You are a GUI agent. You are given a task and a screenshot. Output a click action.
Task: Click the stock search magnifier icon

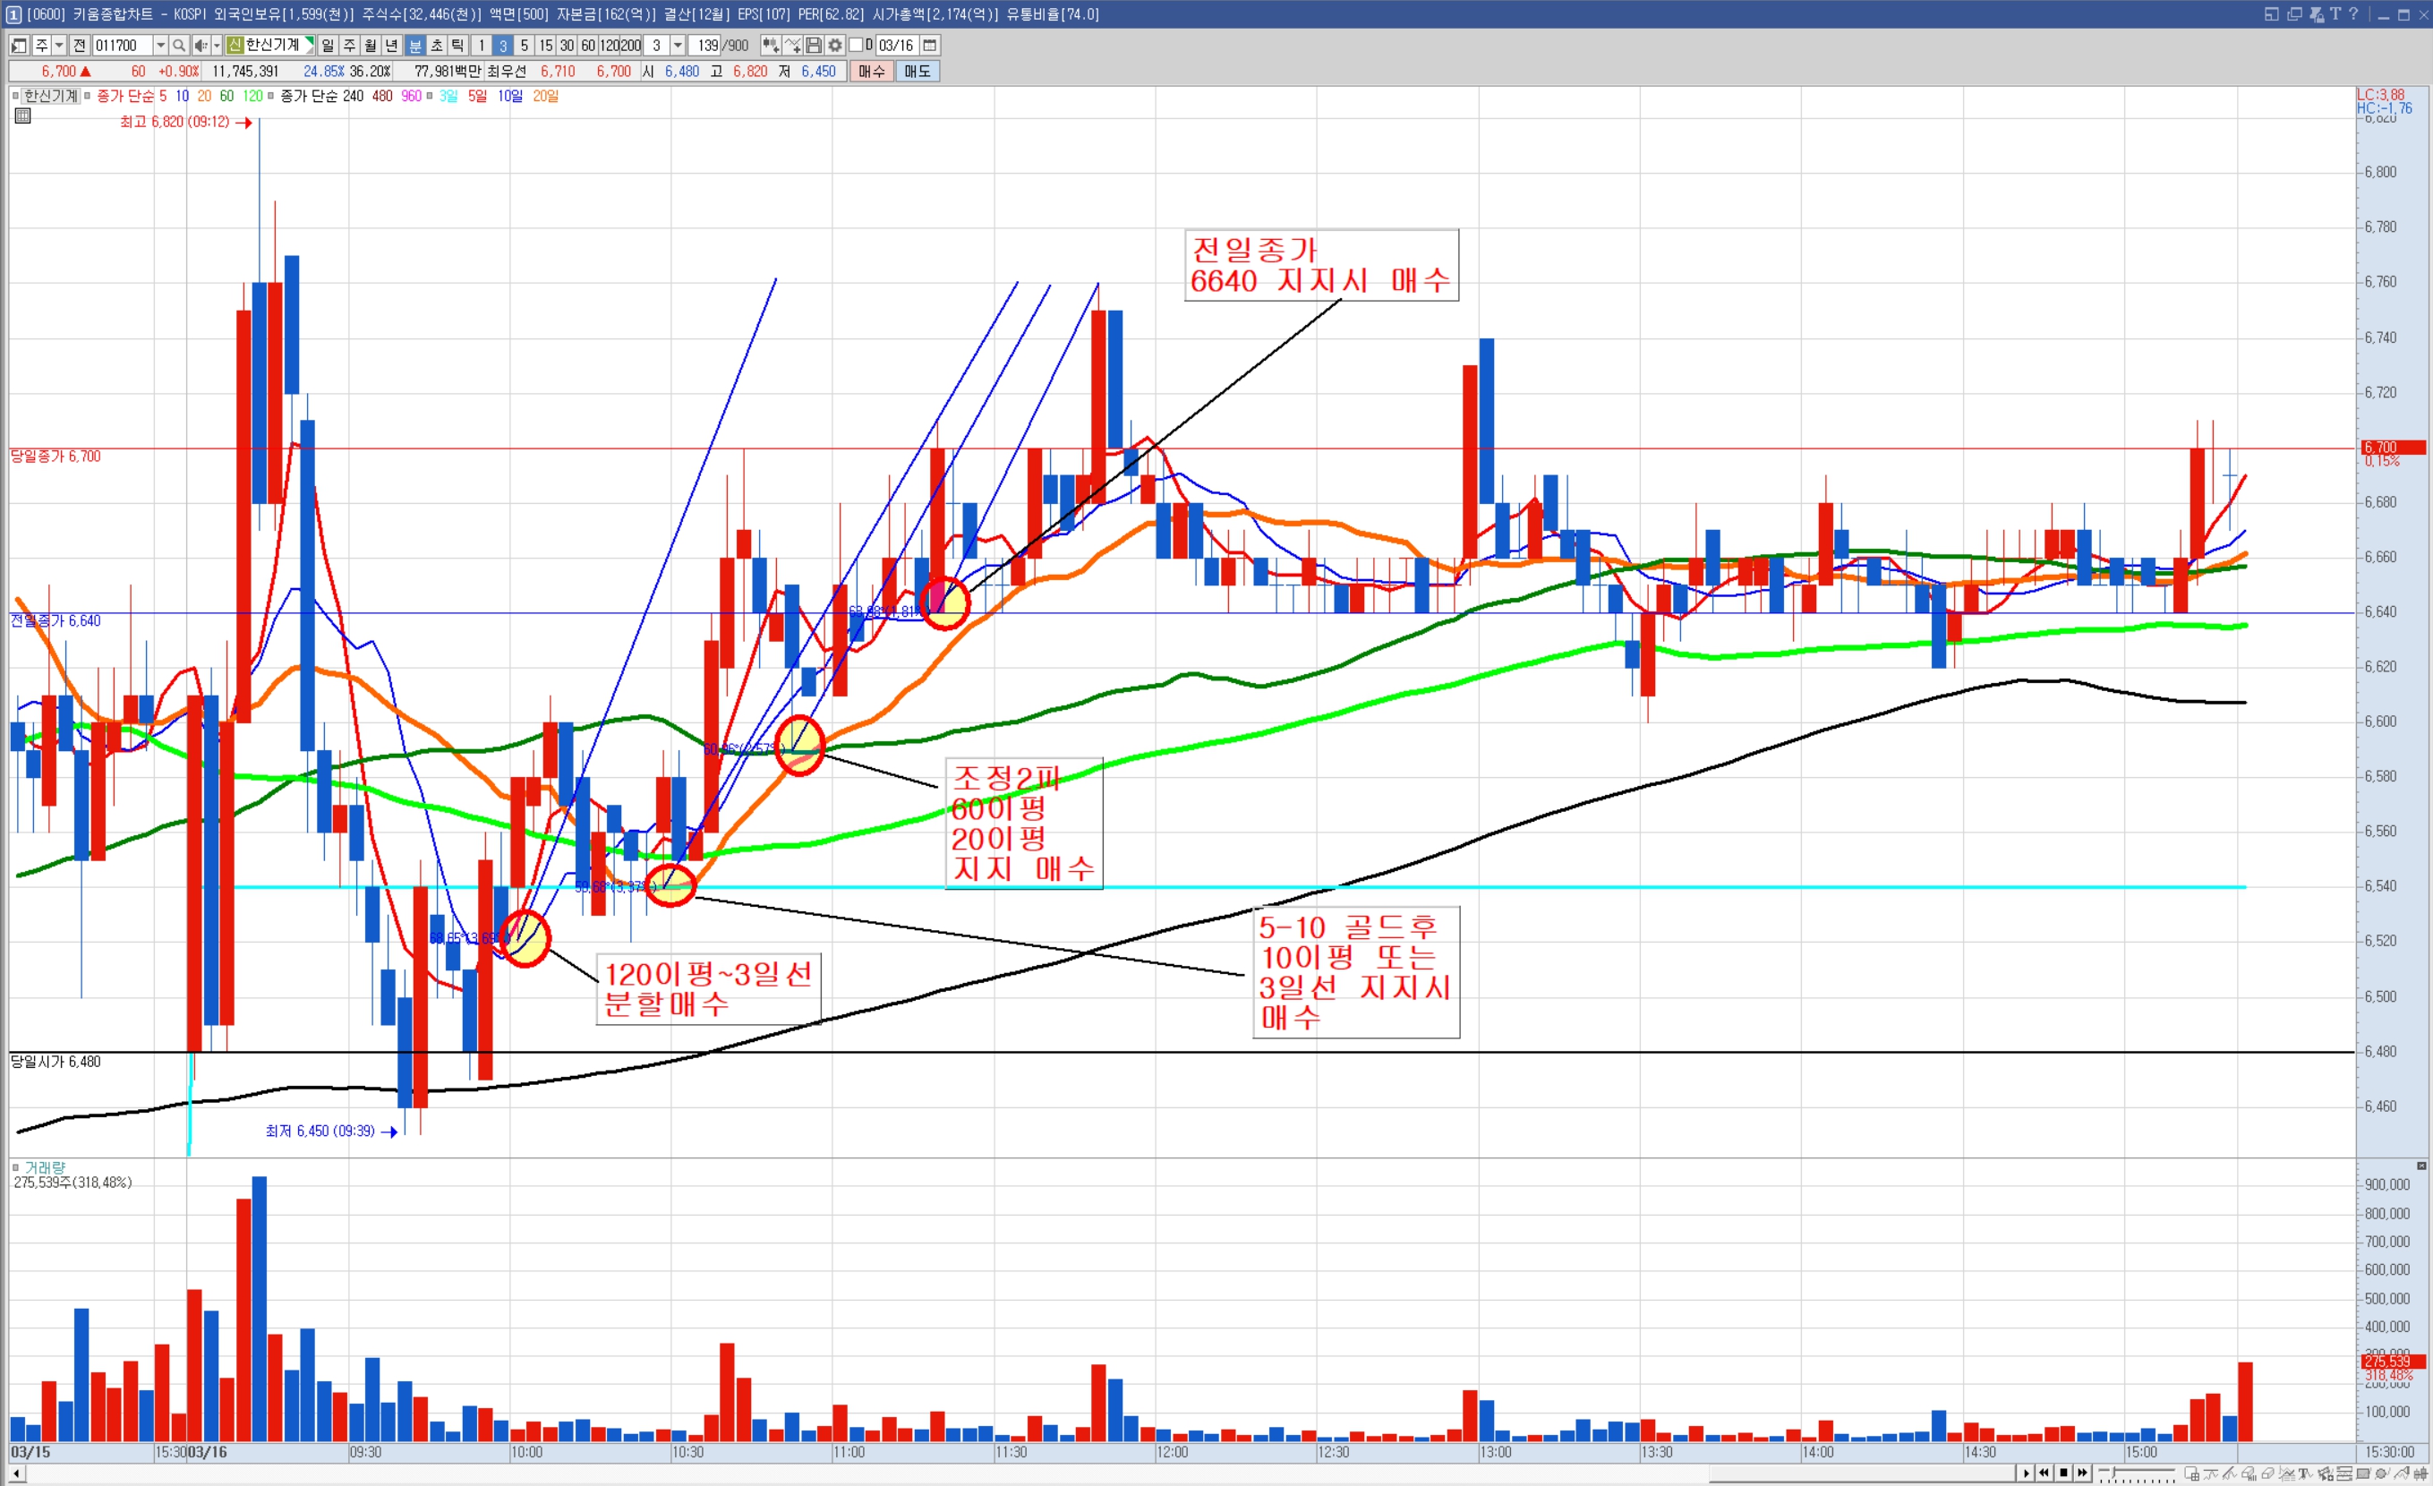click(x=179, y=46)
